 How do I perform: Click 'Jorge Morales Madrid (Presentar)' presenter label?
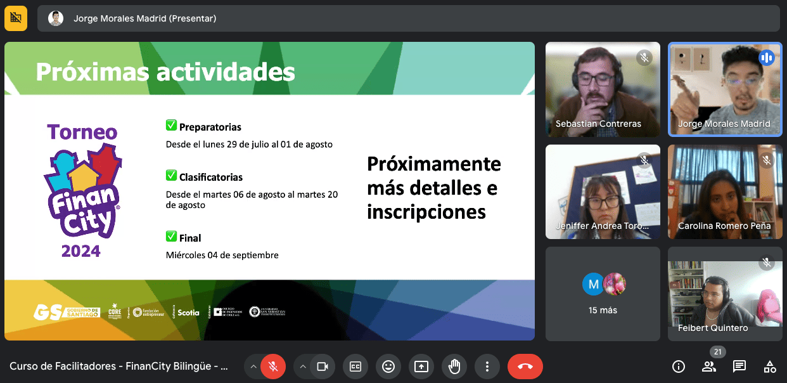(145, 18)
